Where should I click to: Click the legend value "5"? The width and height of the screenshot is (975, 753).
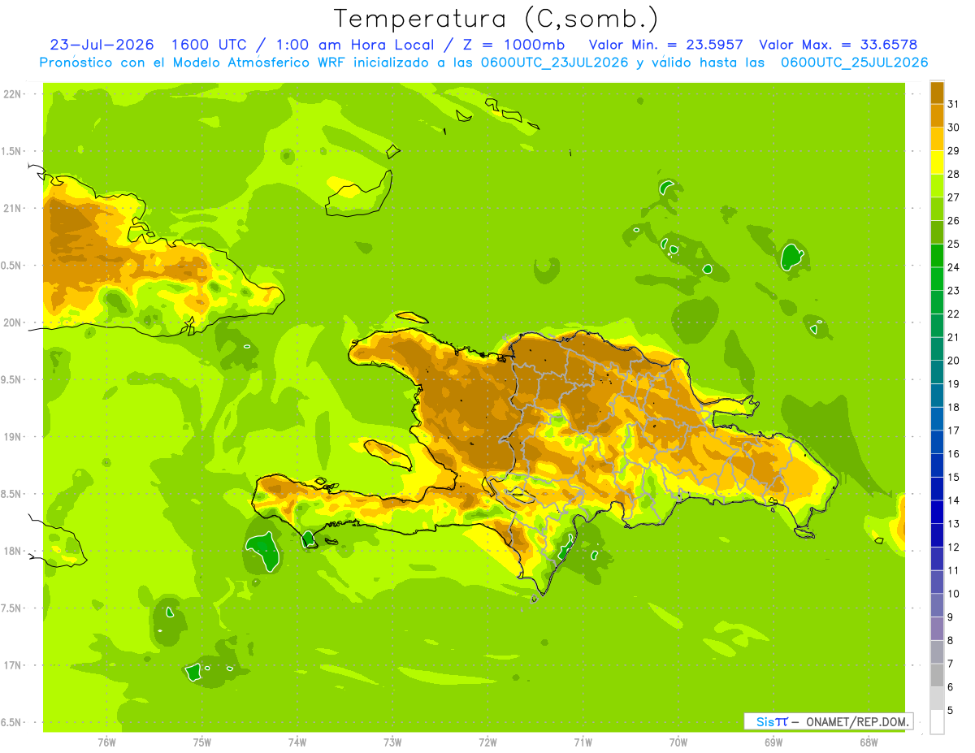click(951, 711)
